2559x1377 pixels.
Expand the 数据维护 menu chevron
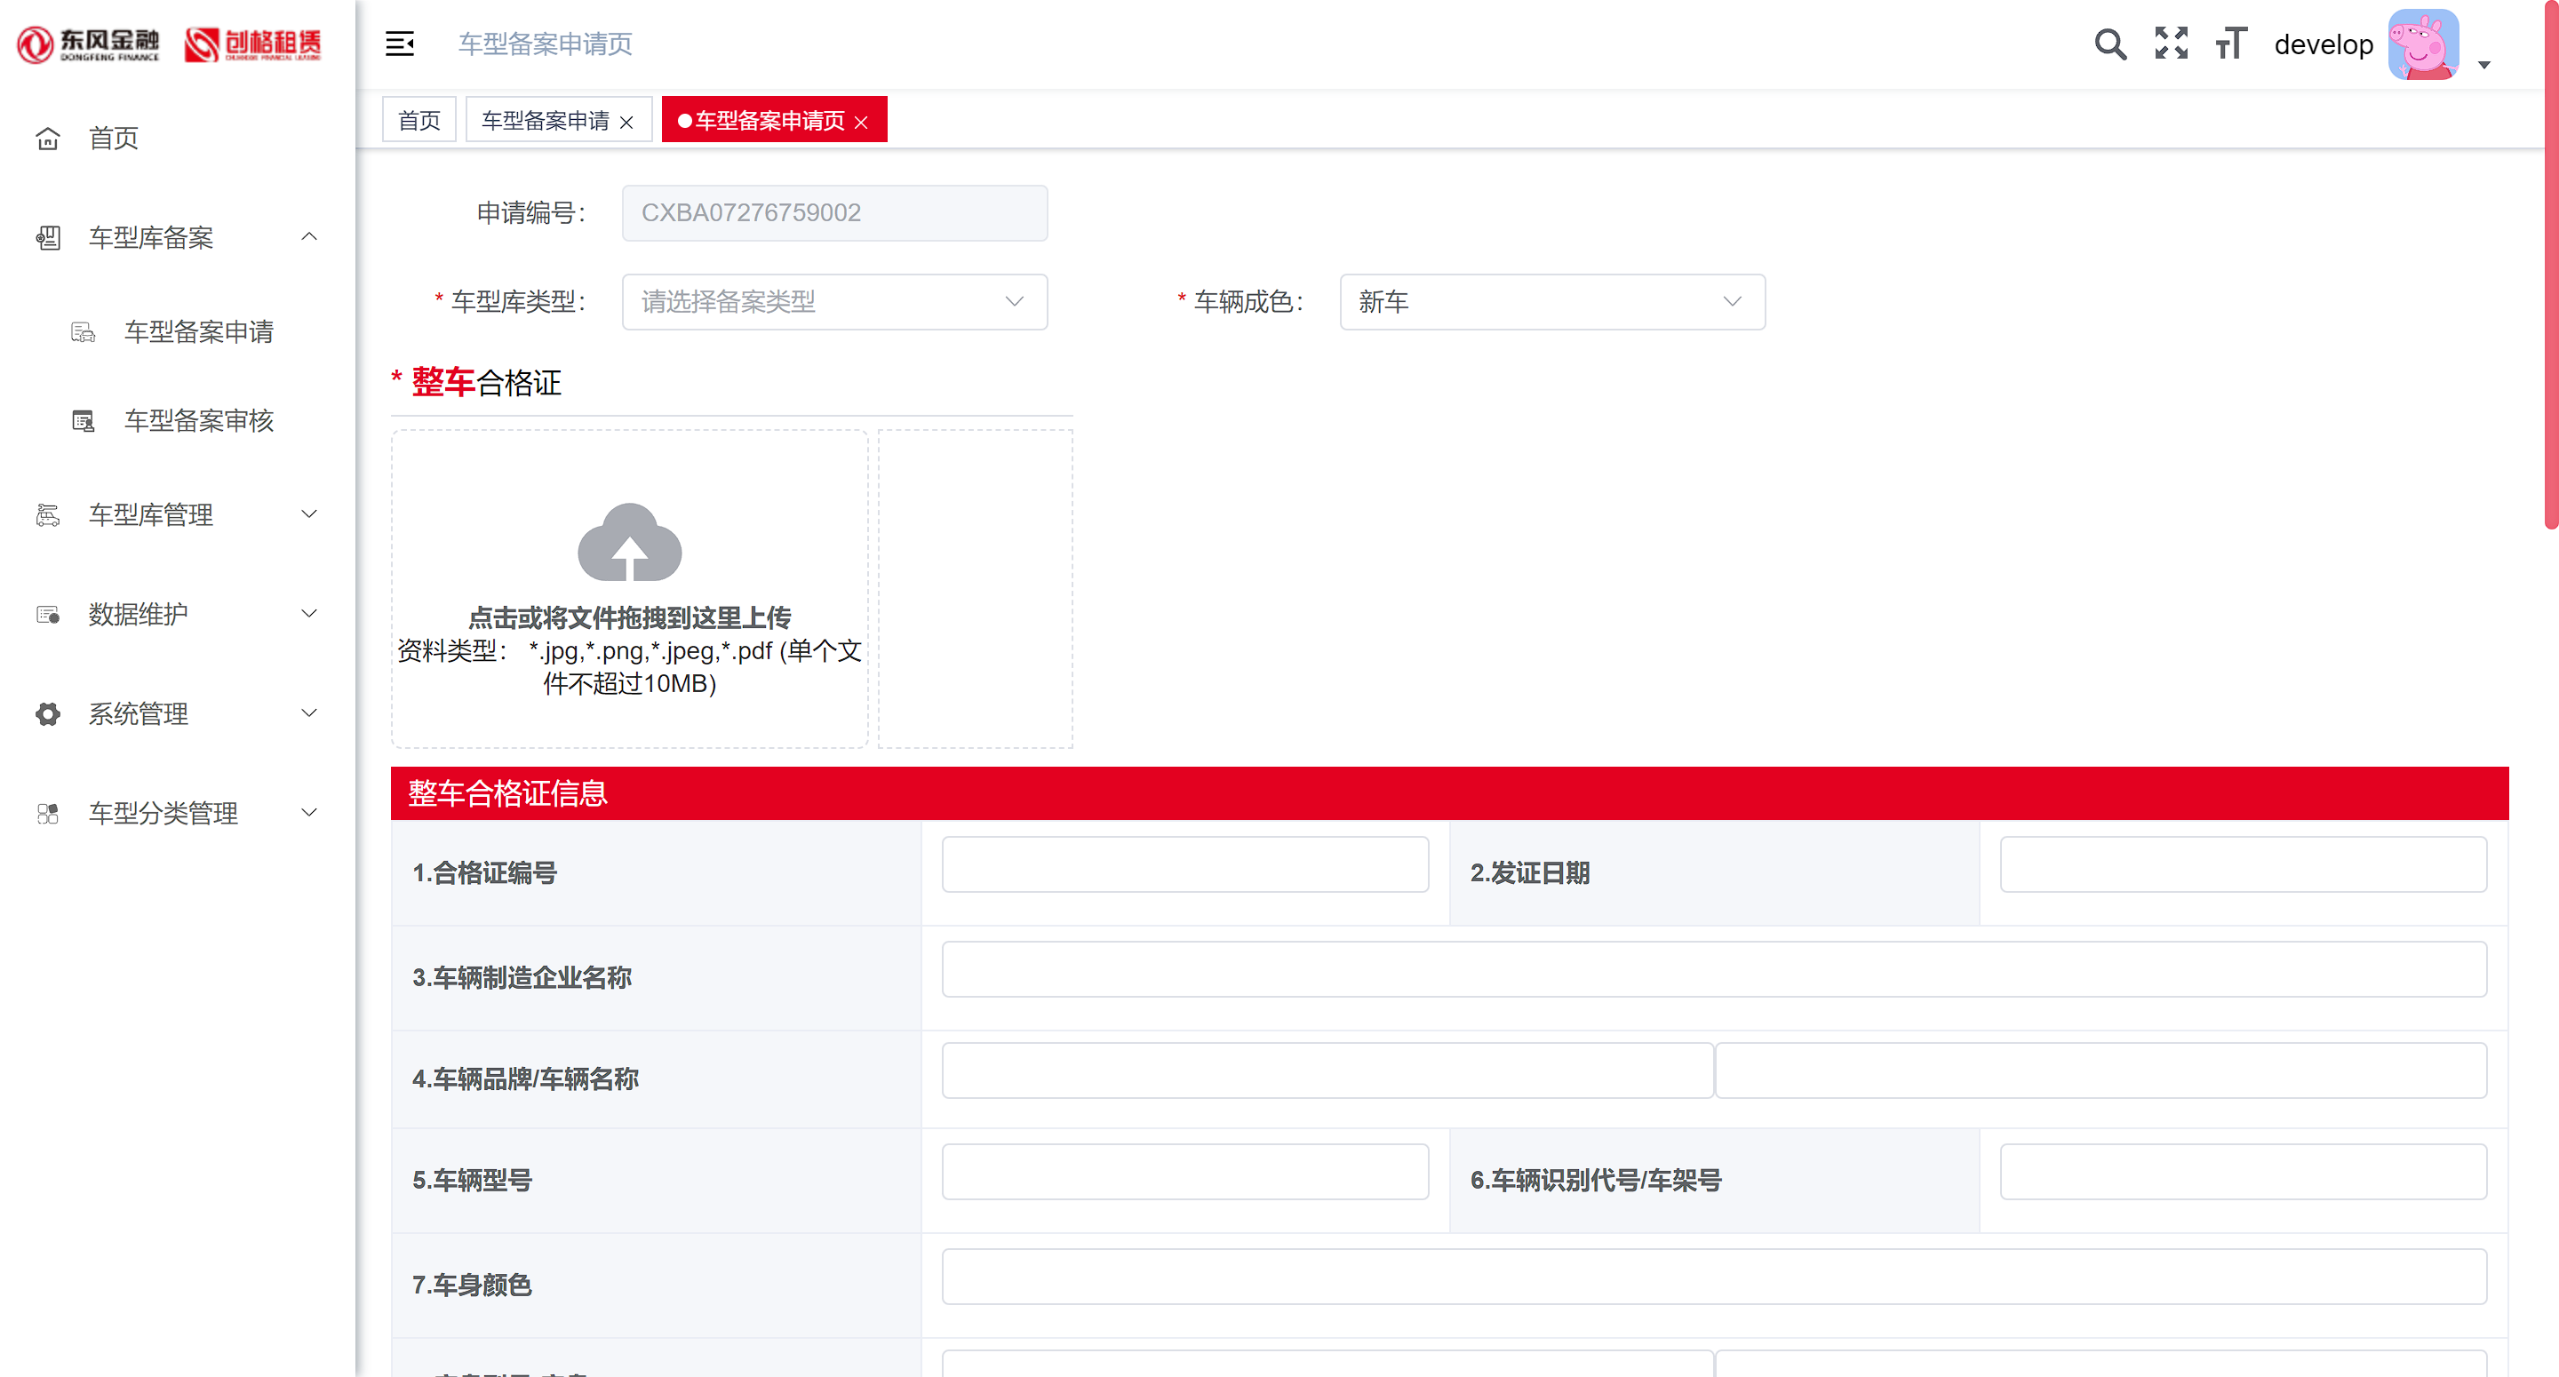tap(309, 613)
